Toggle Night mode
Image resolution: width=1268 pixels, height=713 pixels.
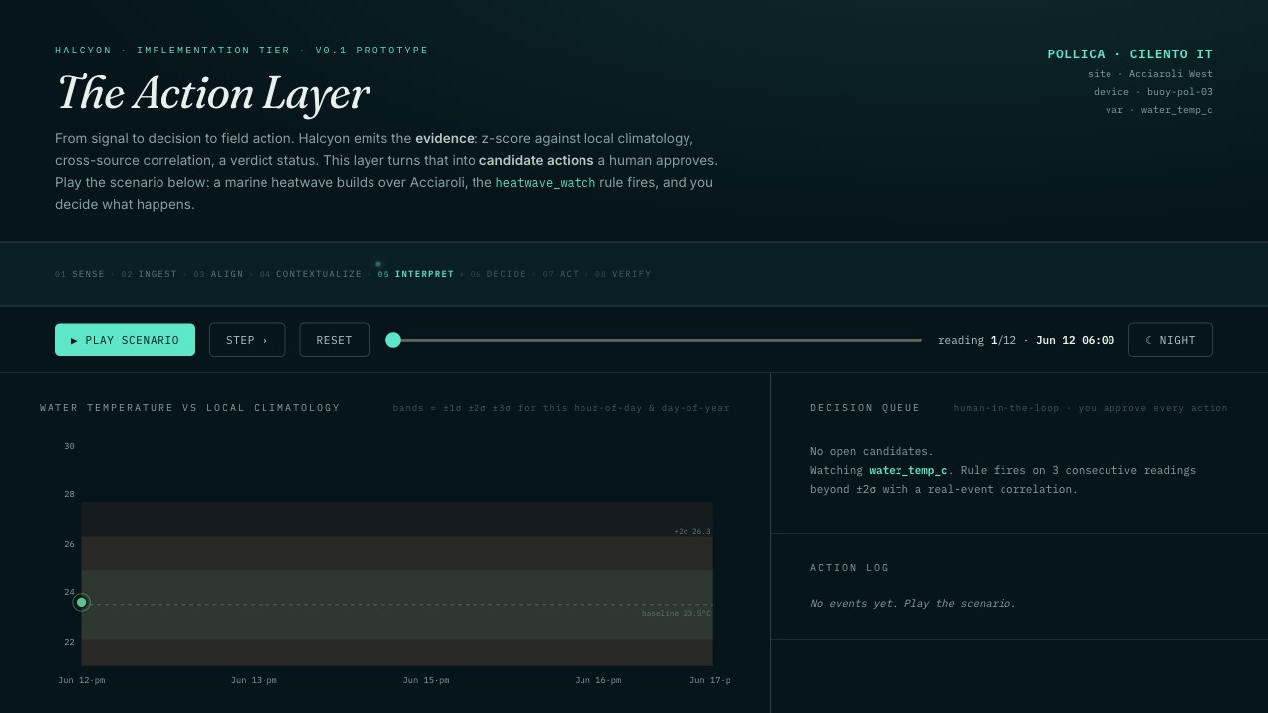(1170, 340)
